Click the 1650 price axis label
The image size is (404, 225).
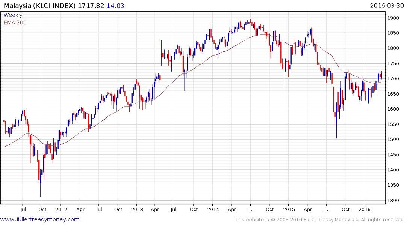click(393, 94)
